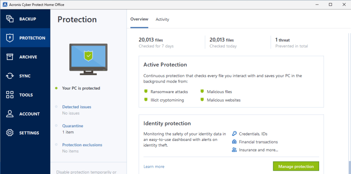Click the Identity protection heading

[x=167, y=123]
